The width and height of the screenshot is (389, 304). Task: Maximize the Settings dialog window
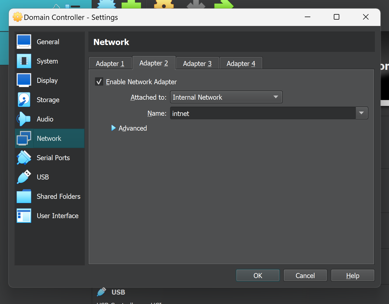point(337,17)
